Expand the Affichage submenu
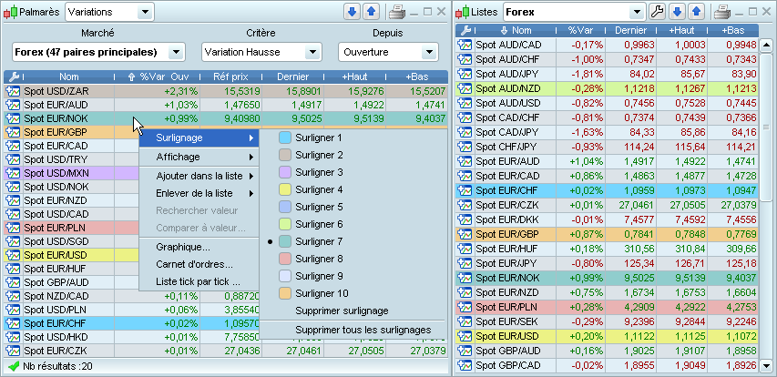The width and height of the screenshot is (777, 377). point(199,157)
